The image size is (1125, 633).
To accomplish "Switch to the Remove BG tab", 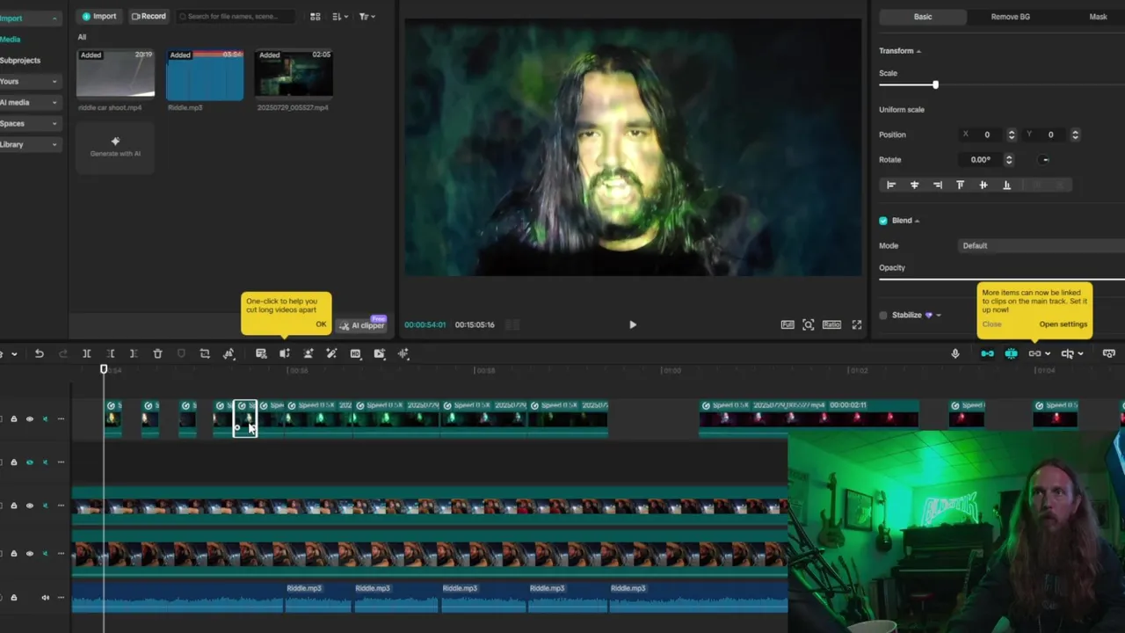I will [1010, 17].
